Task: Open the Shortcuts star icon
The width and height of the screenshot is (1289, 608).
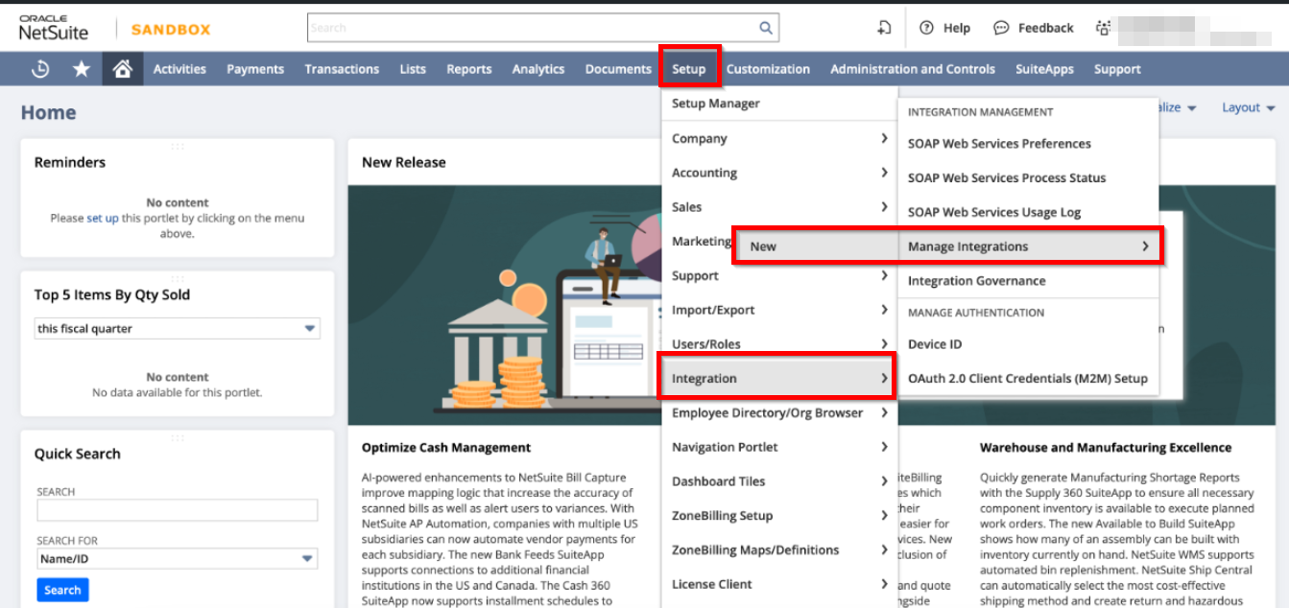Action: (x=82, y=69)
